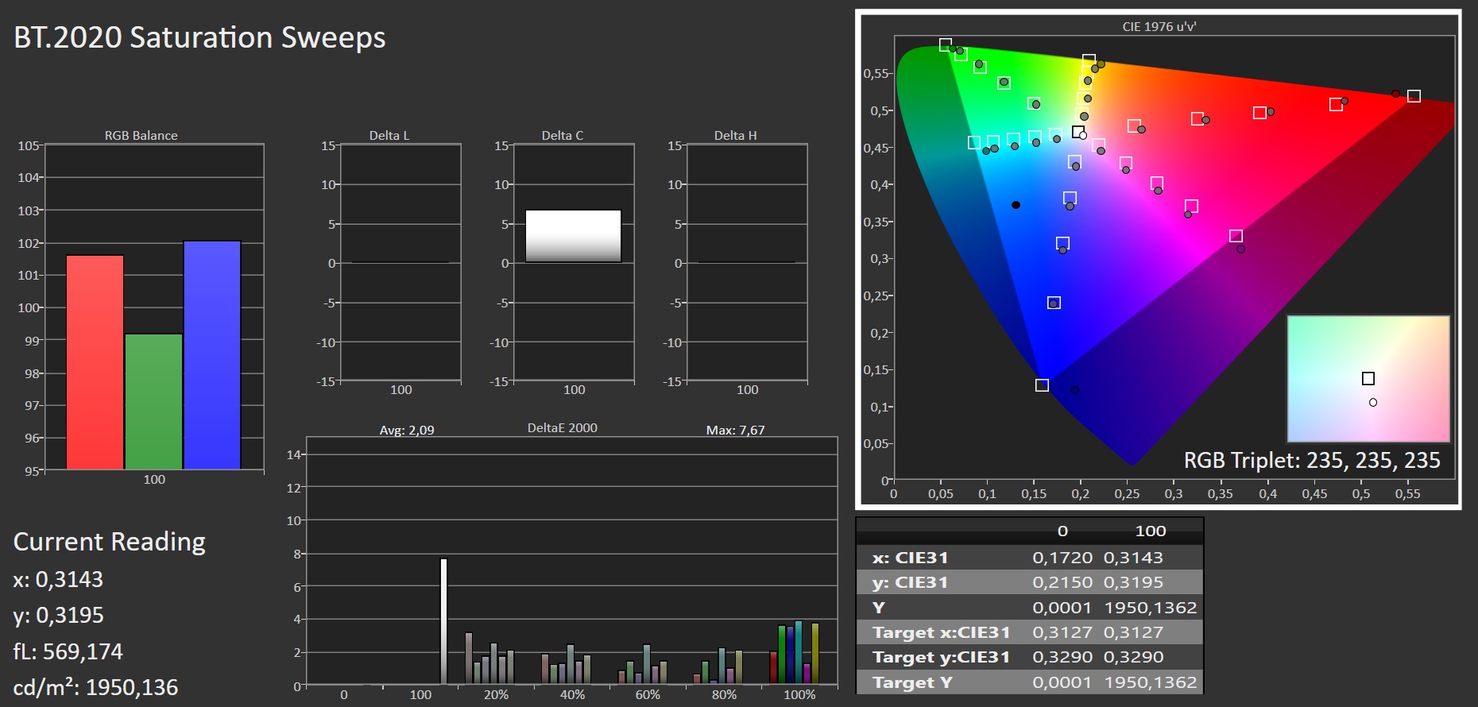
Task: Click the solid black measured dot in CIE chart
Action: 1016,205
